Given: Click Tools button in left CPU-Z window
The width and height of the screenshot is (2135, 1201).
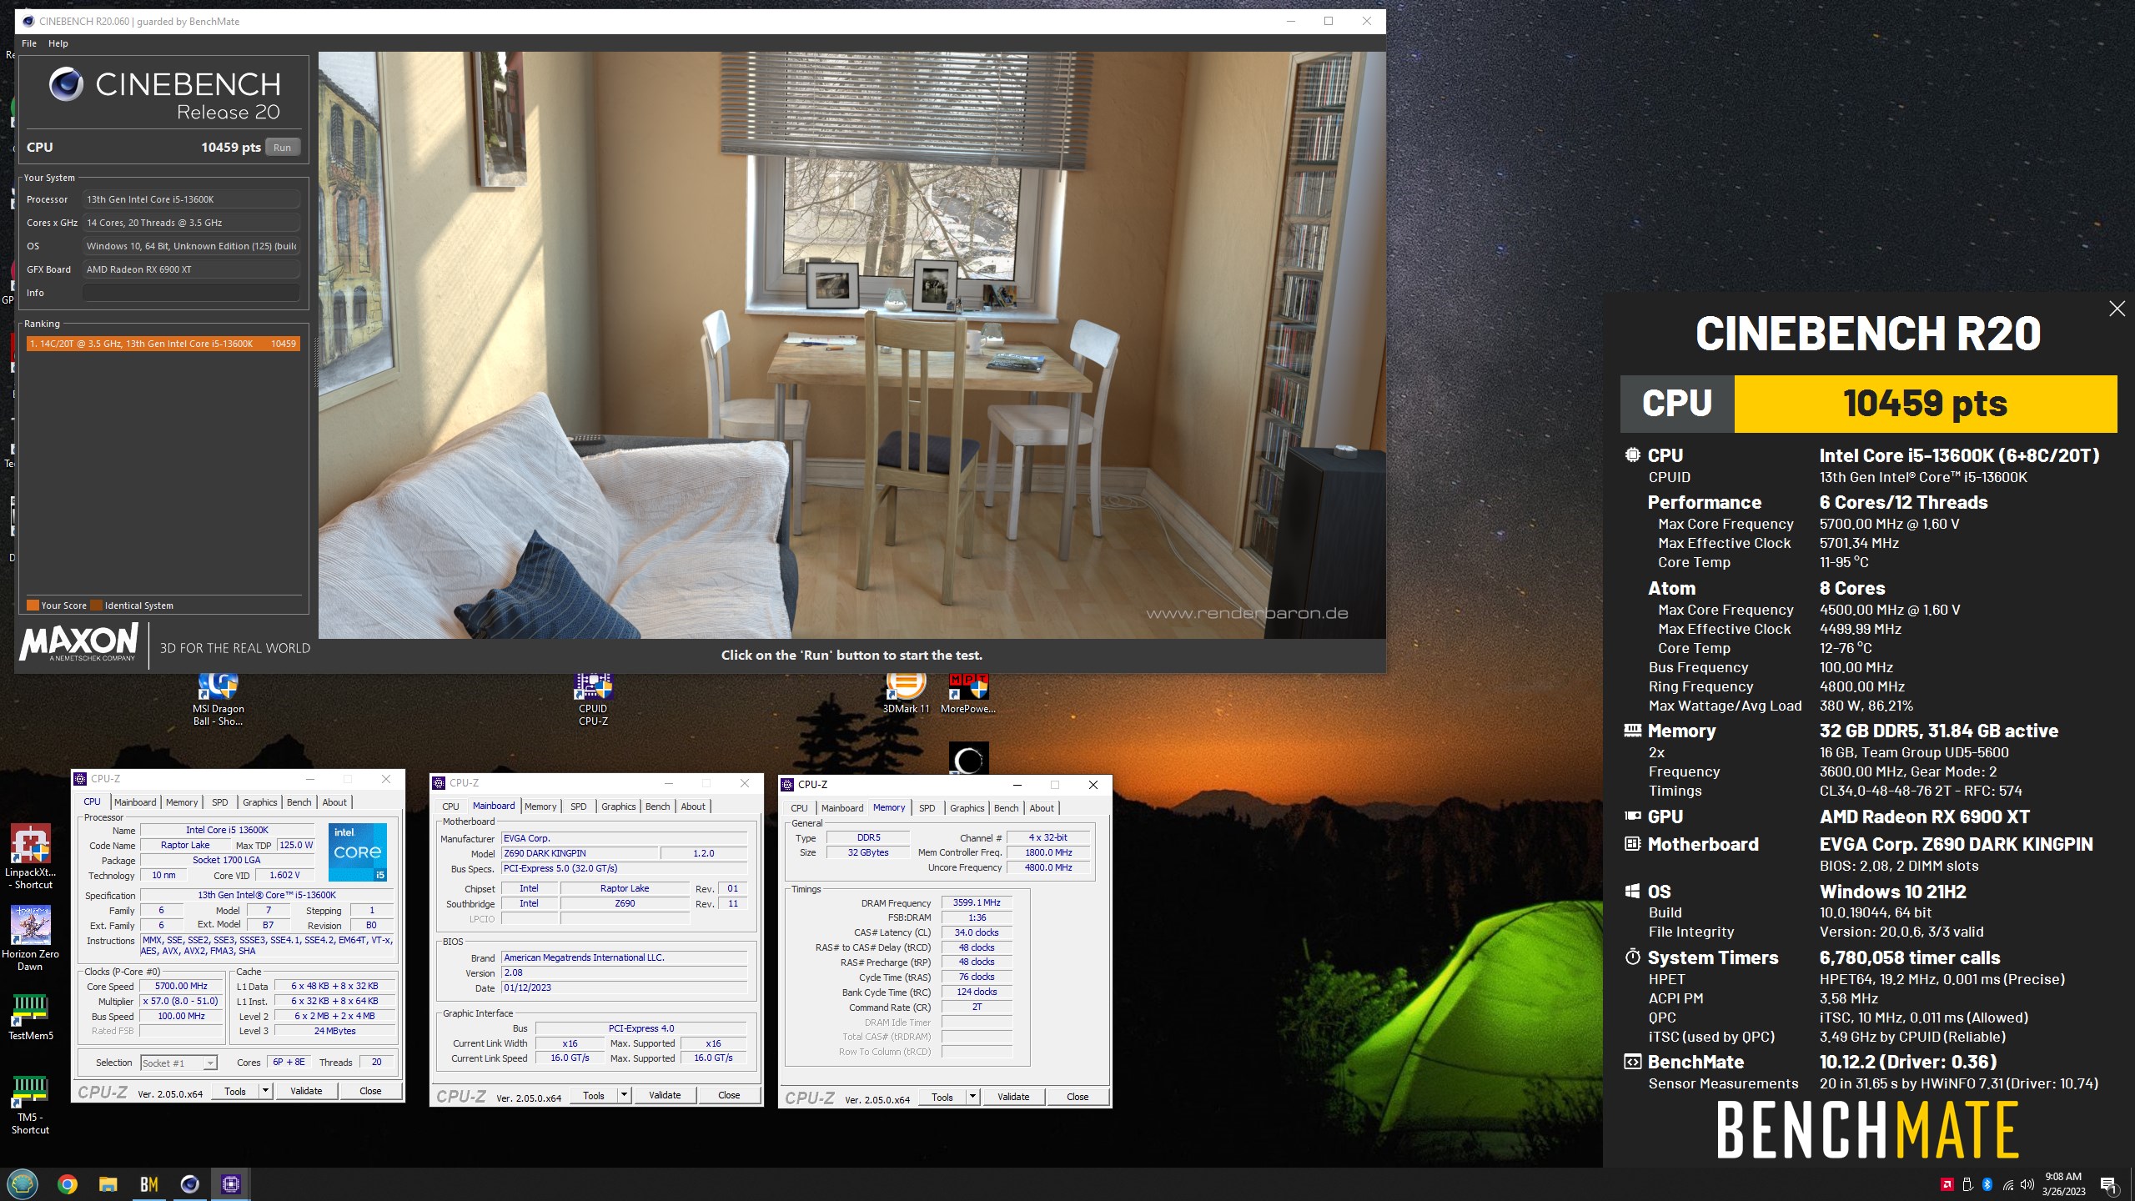Looking at the screenshot, I should tap(235, 1091).
